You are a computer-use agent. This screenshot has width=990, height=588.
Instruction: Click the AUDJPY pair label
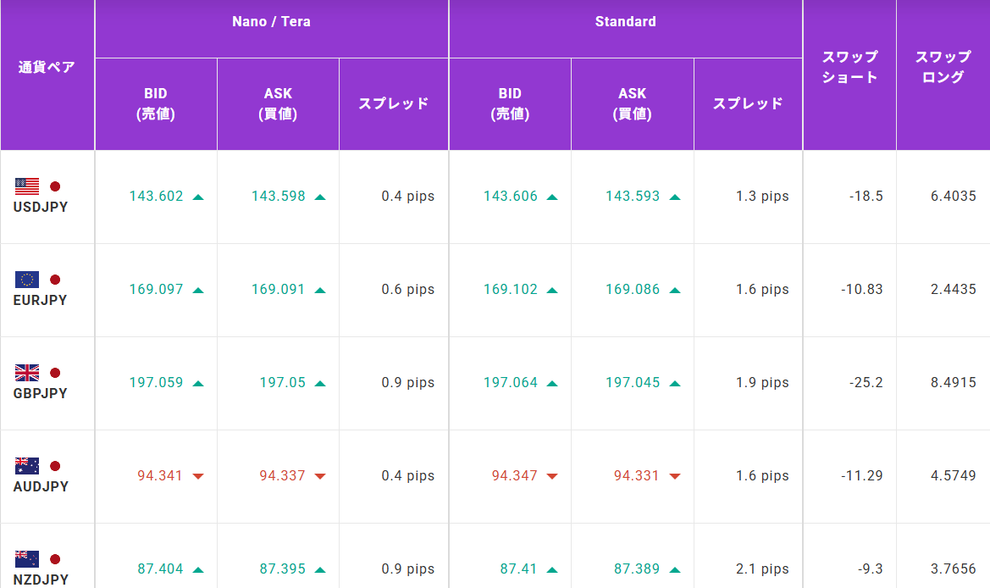[x=41, y=487]
